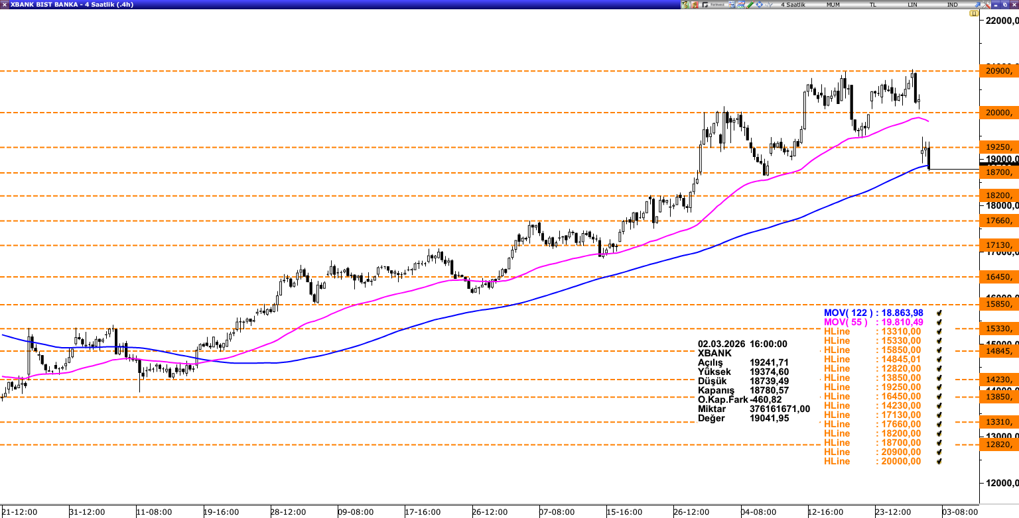Open the 4 Saatlik timeframe selector
Screen dimensions: 1019x518
(x=793, y=5)
